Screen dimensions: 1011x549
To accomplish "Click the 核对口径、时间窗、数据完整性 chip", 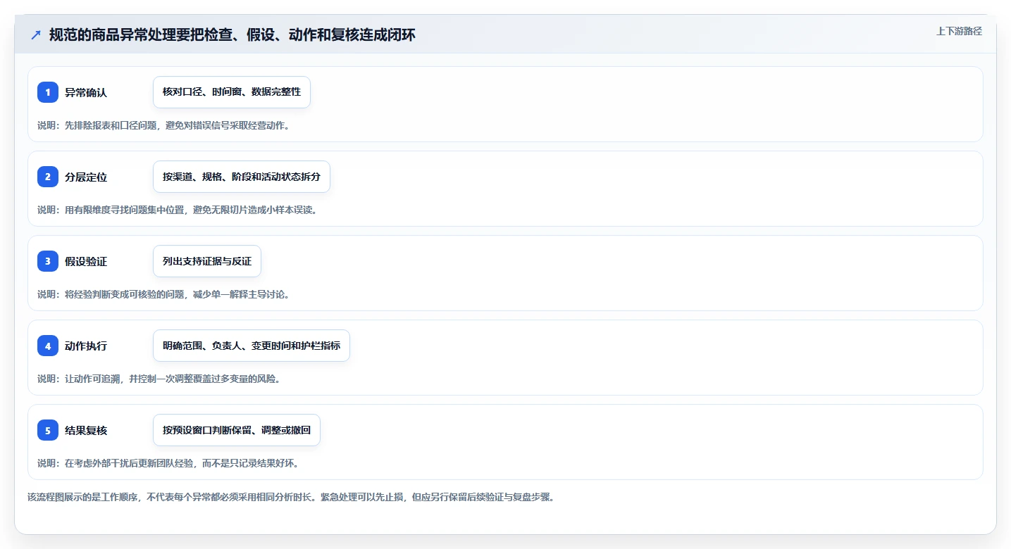I will pyautogui.click(x=232, y=92).
